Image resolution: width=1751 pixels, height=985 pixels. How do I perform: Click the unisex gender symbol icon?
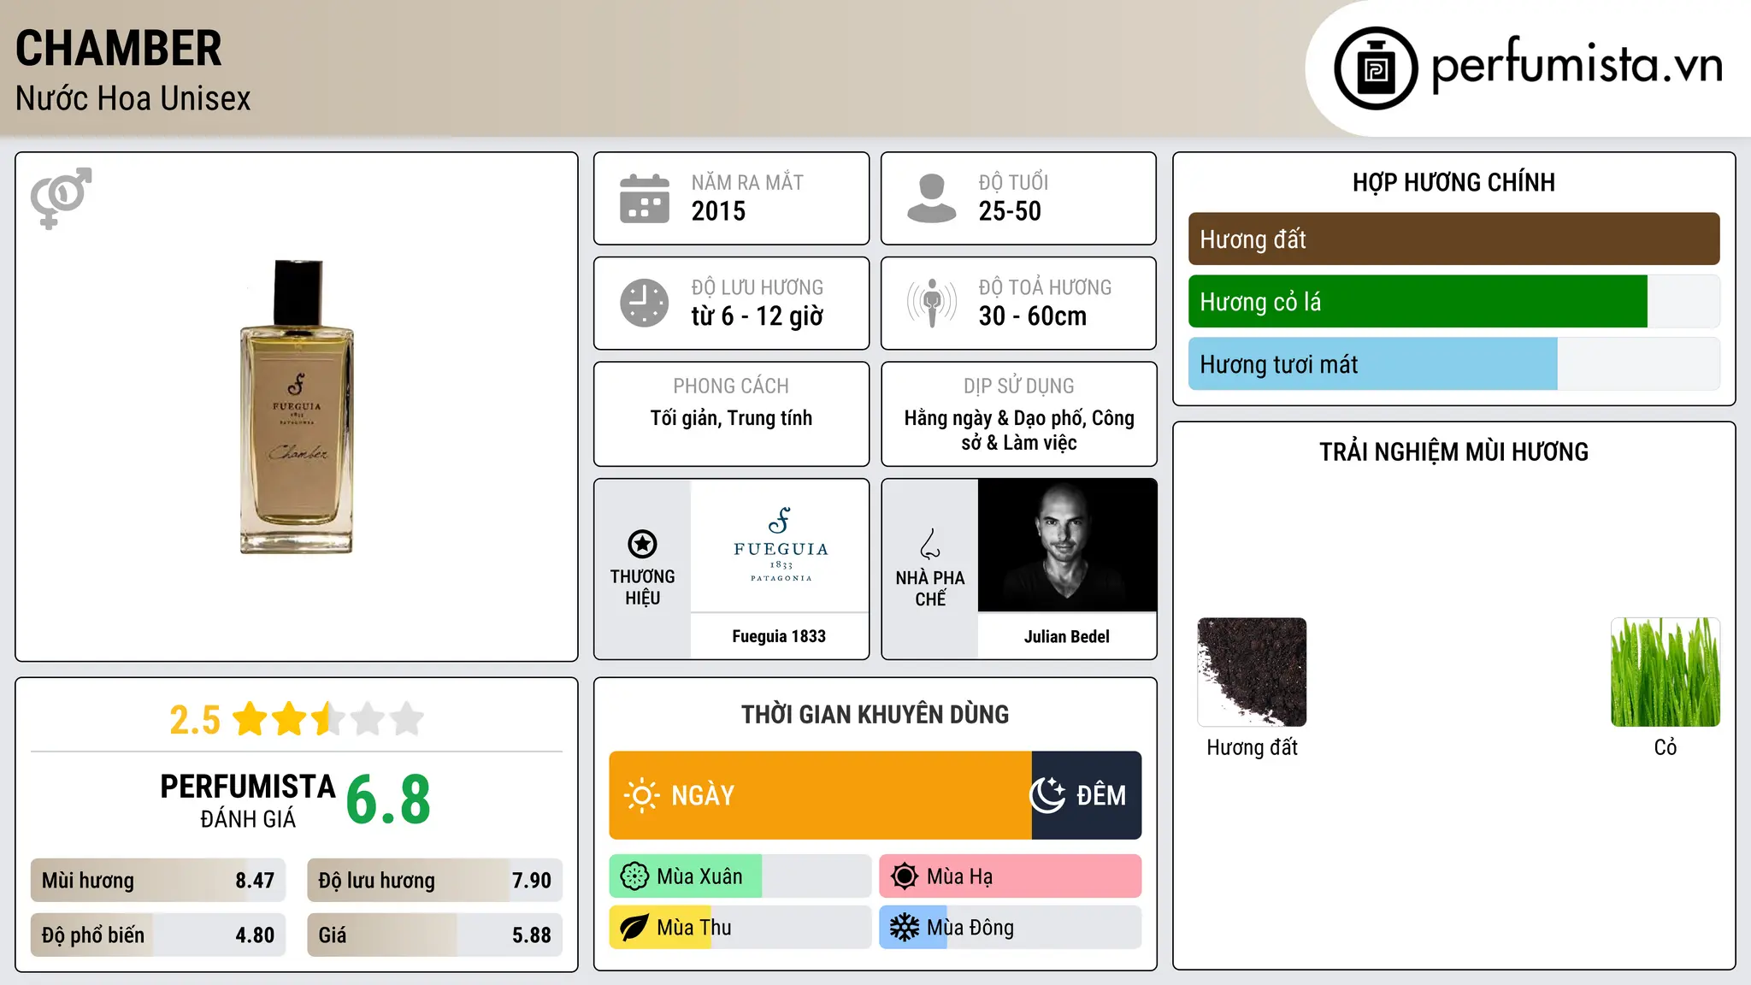pos(61,198)
